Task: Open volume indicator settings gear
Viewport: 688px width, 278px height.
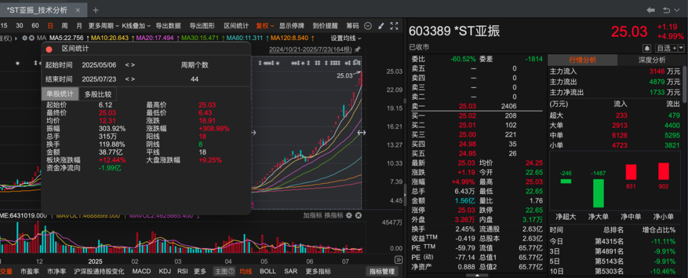Action: tap(349, 215)
